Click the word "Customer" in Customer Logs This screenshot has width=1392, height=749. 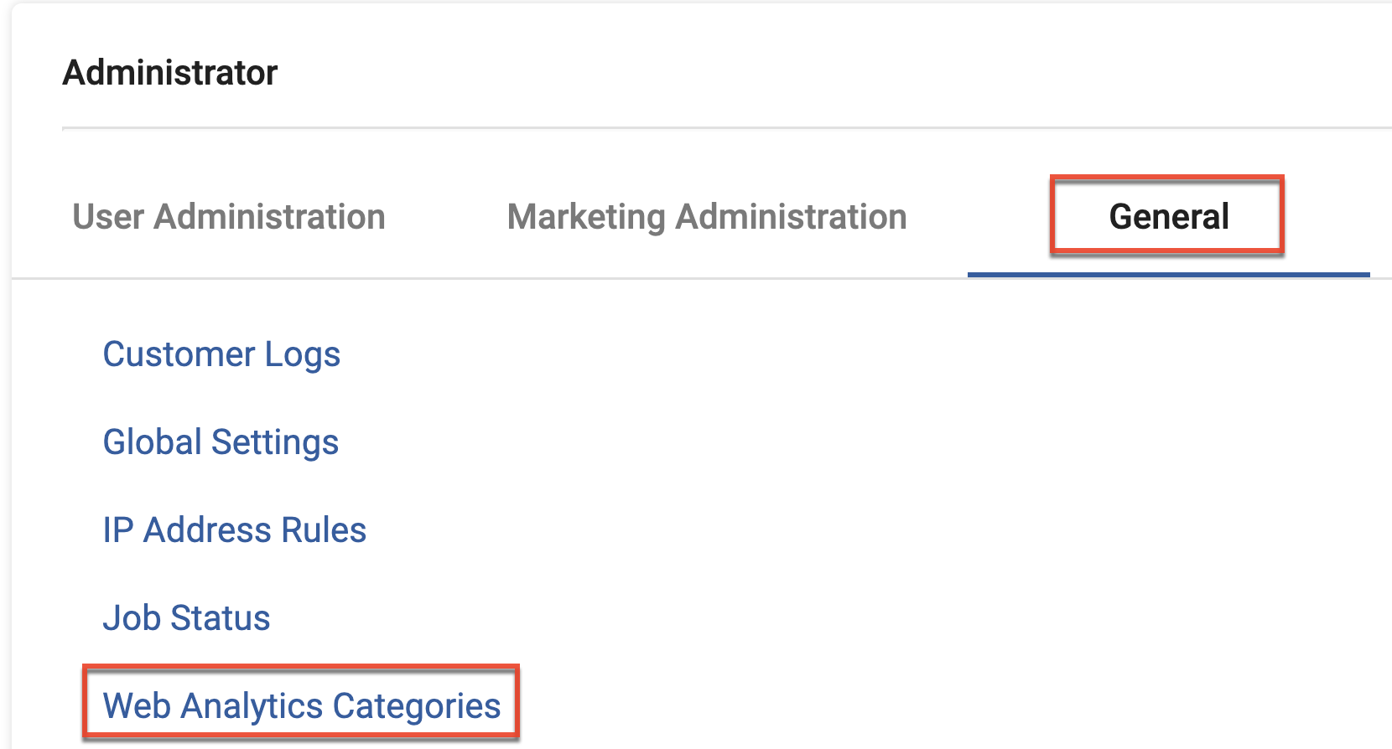pyautogui.click(x=179, y=354)
